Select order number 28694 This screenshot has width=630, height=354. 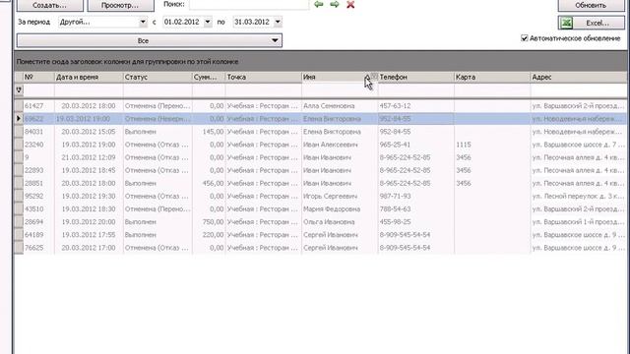coord(33,221)
